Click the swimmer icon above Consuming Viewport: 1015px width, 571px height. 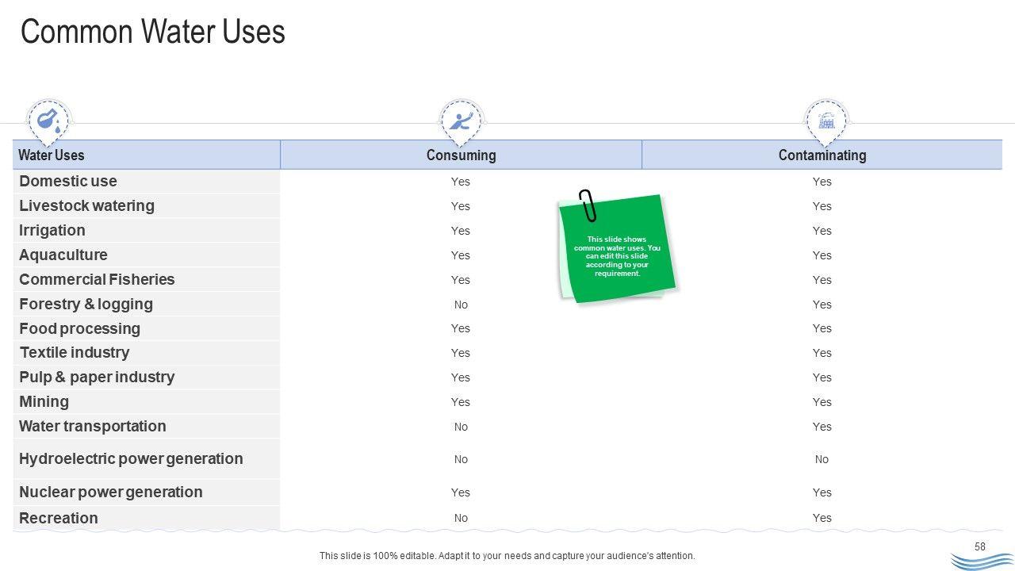(461, 121)
